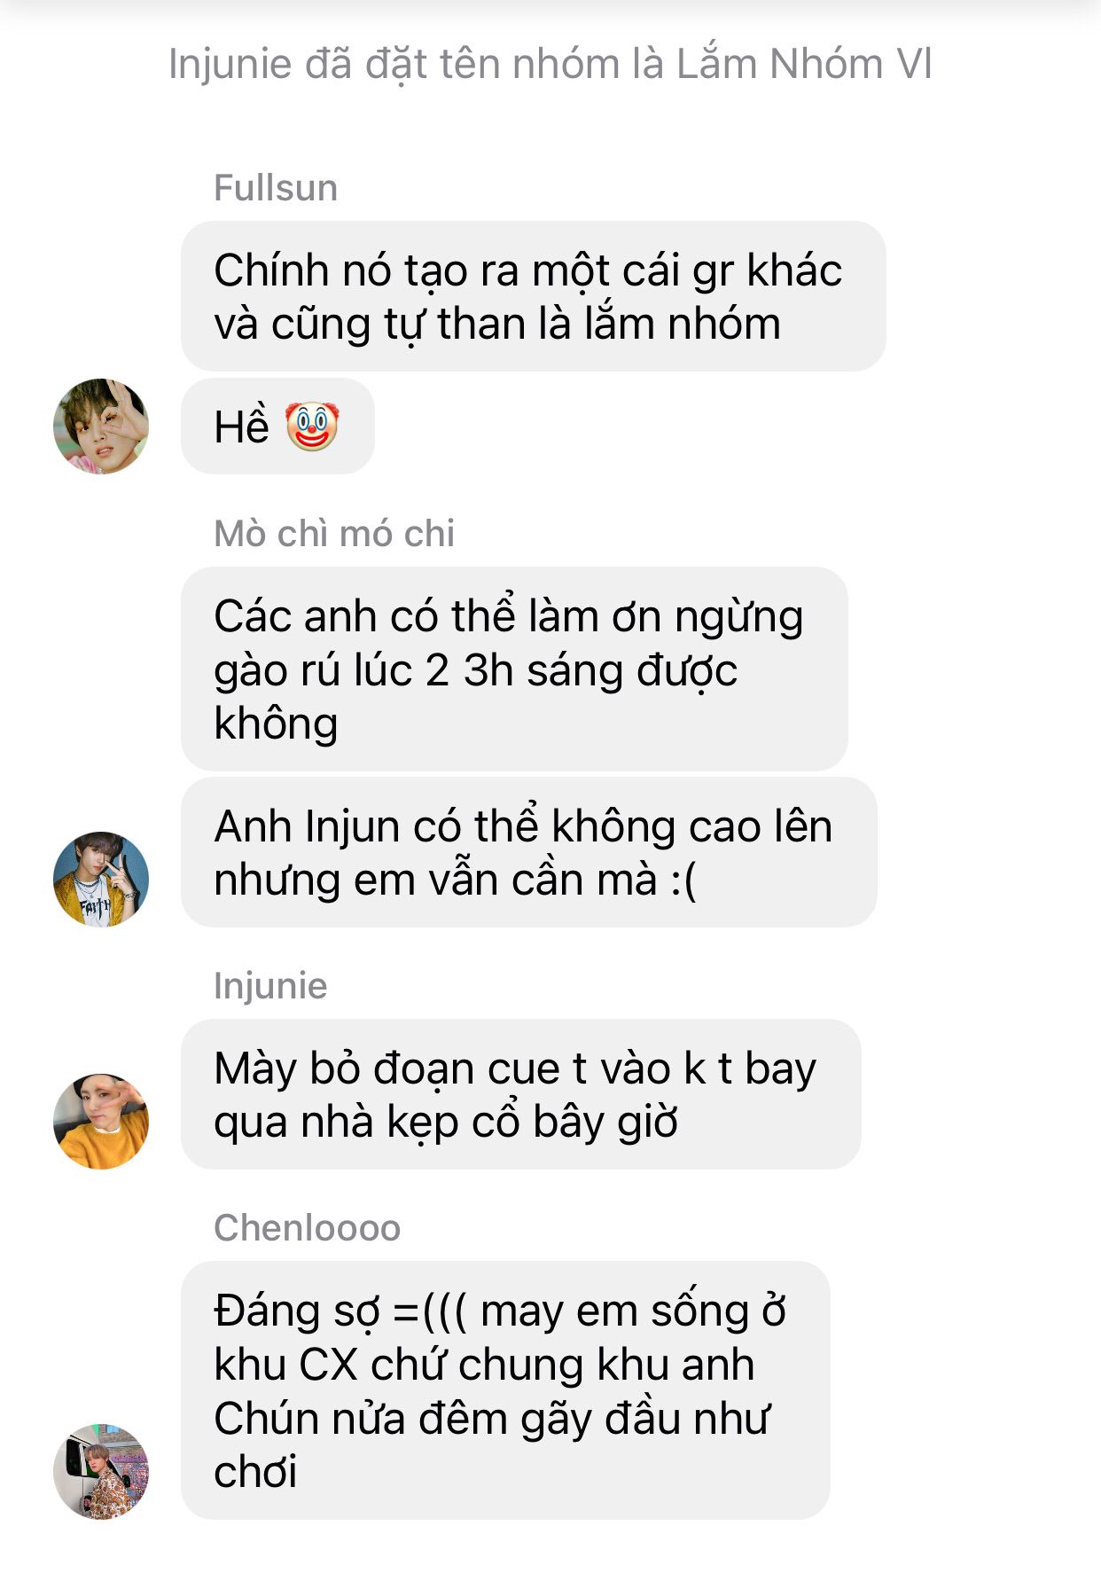Viewport: 1101px width, 1573px height.
Task: Tap message 'Anh Injun có thể không cao lên'
Action: [528, 853]
